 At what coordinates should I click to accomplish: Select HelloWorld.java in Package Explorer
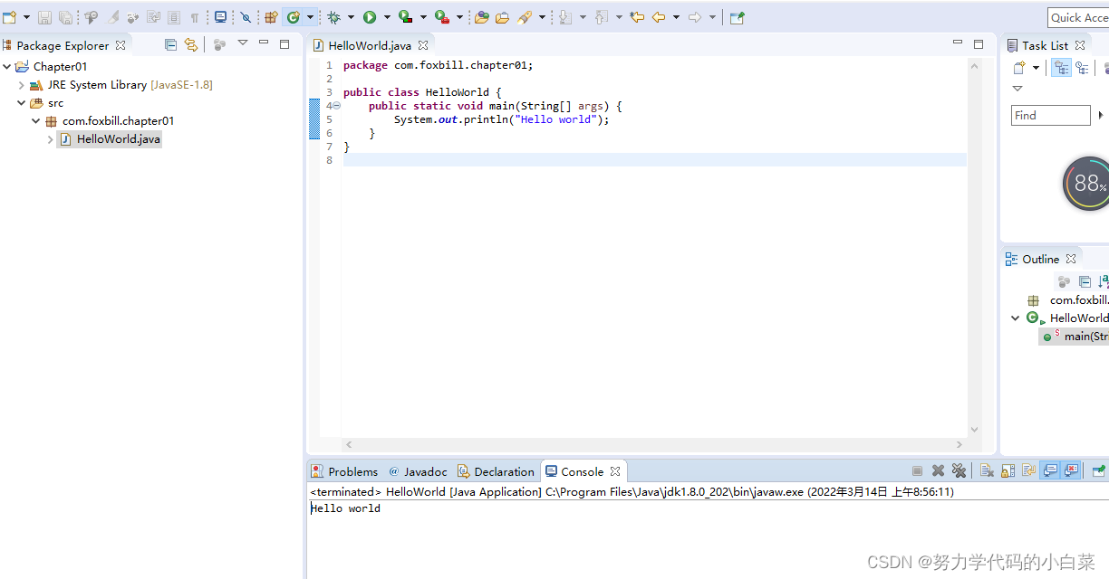[x=109, y=139]
